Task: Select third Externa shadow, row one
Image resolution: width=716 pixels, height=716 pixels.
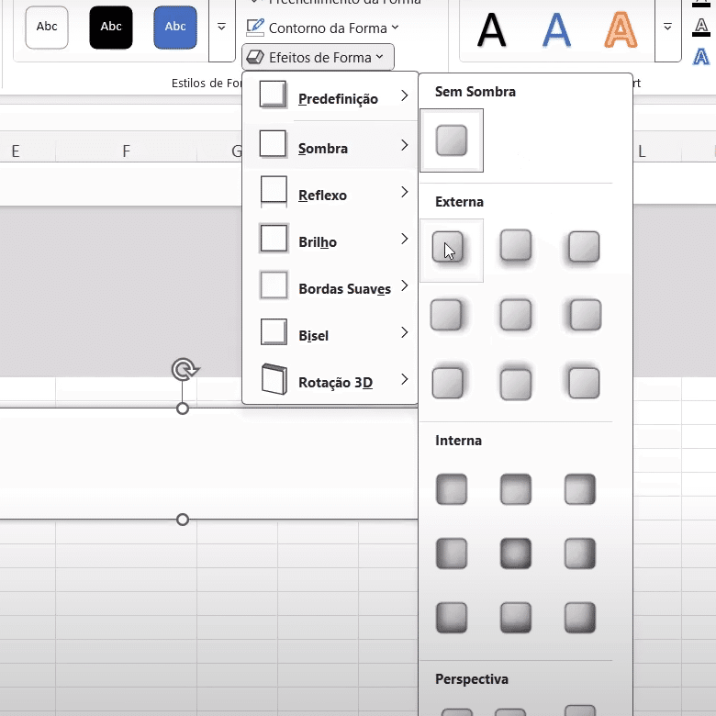Action: click(583, 247)
